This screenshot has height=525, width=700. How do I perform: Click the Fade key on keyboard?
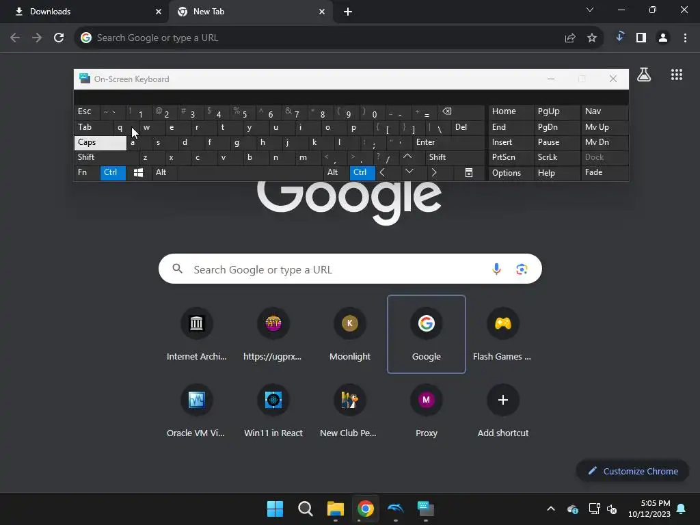[604, 173]
